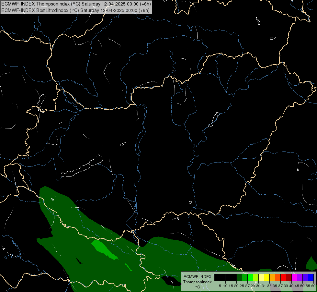Click the '°C' unit label in the legend

[198, 287]
